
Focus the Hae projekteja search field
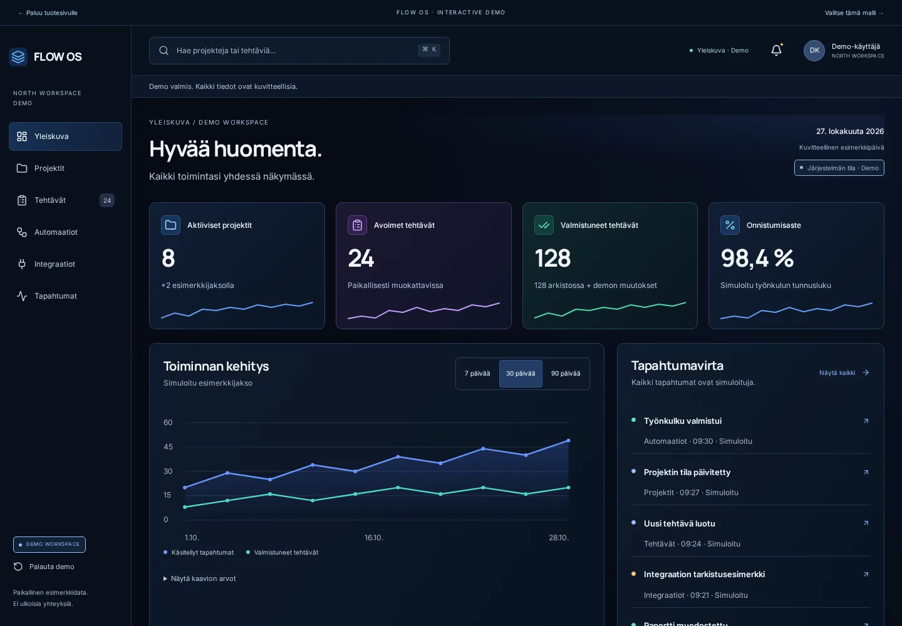299,51
